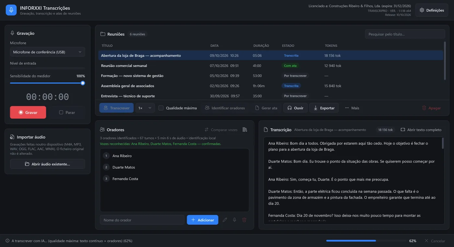
Task: Click the transcription text scrollbar
Action: coord(443,143)
